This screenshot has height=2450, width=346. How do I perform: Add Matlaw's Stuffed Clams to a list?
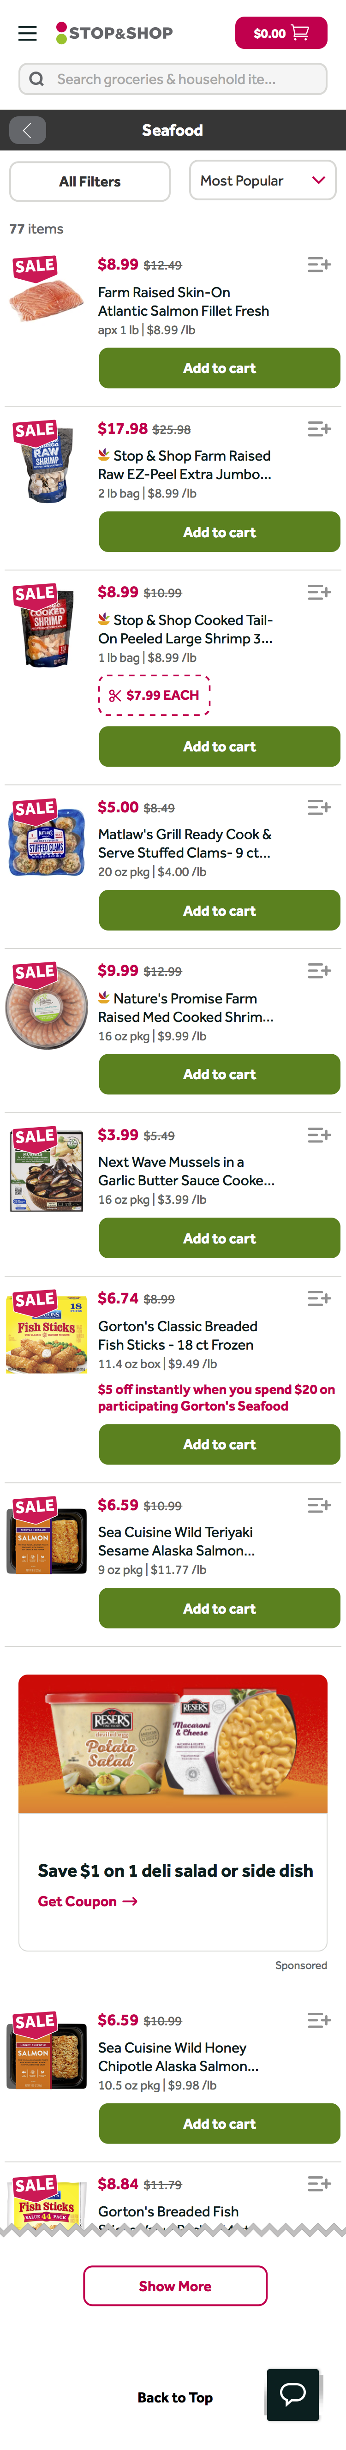point(318,807)
